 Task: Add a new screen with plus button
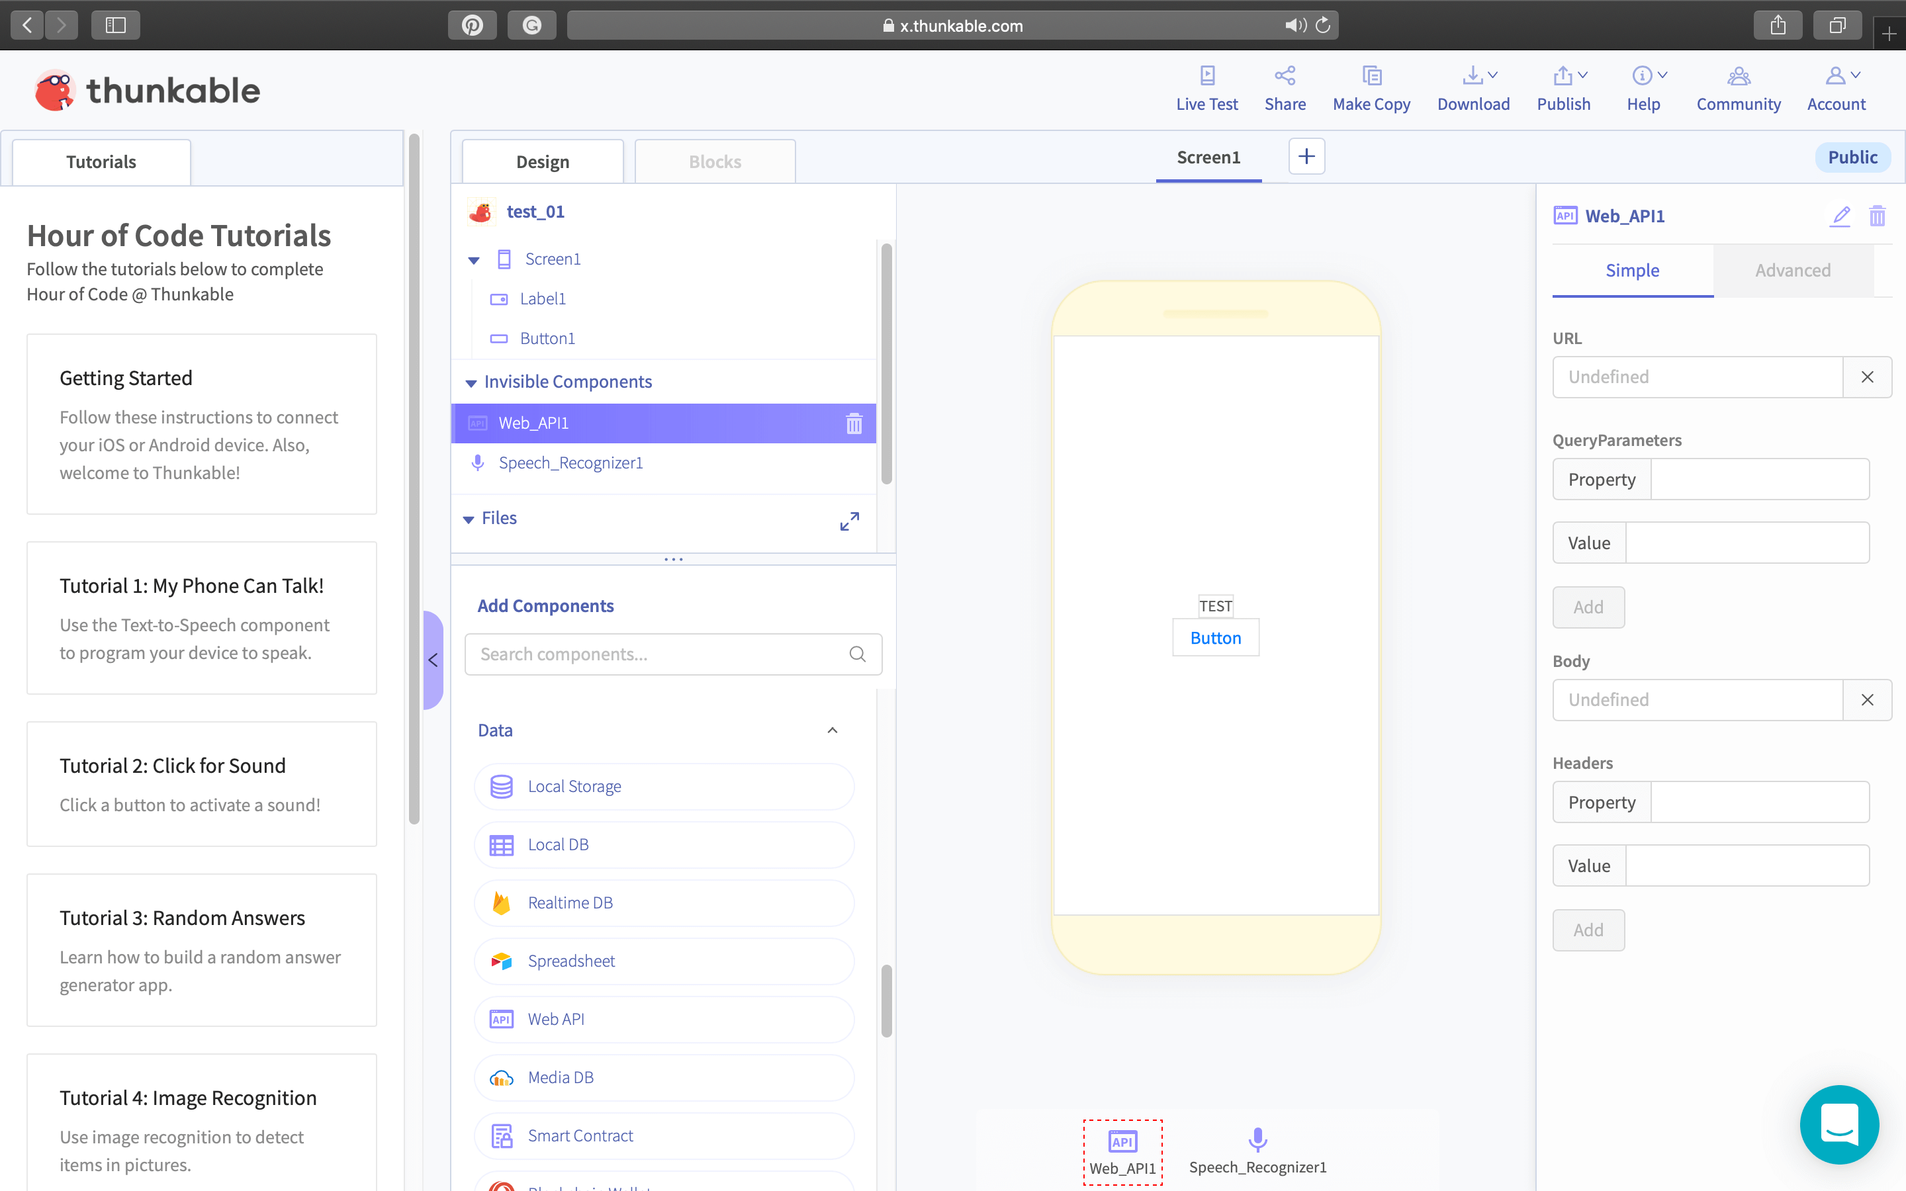click(x=1306, y=157)
